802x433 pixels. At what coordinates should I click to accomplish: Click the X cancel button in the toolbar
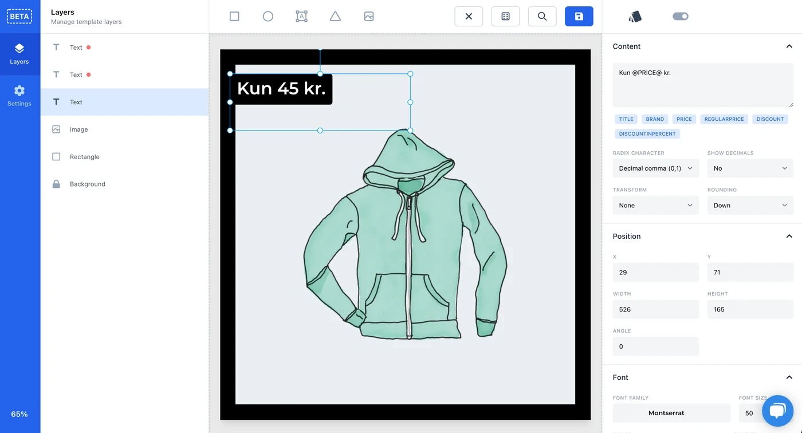tap(469, 17)
